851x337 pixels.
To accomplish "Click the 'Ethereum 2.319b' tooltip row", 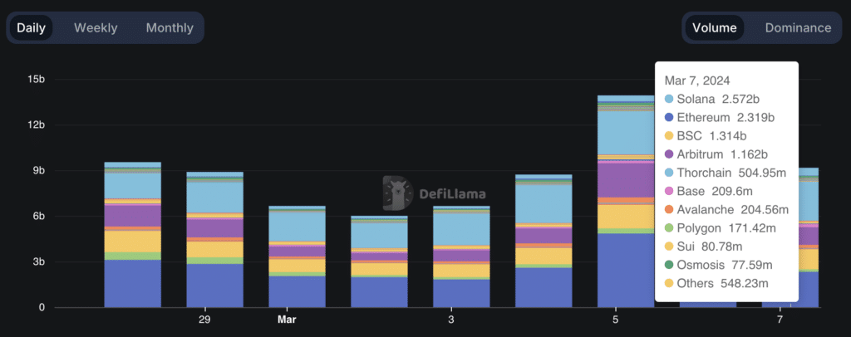I will [x=719, y=118].
